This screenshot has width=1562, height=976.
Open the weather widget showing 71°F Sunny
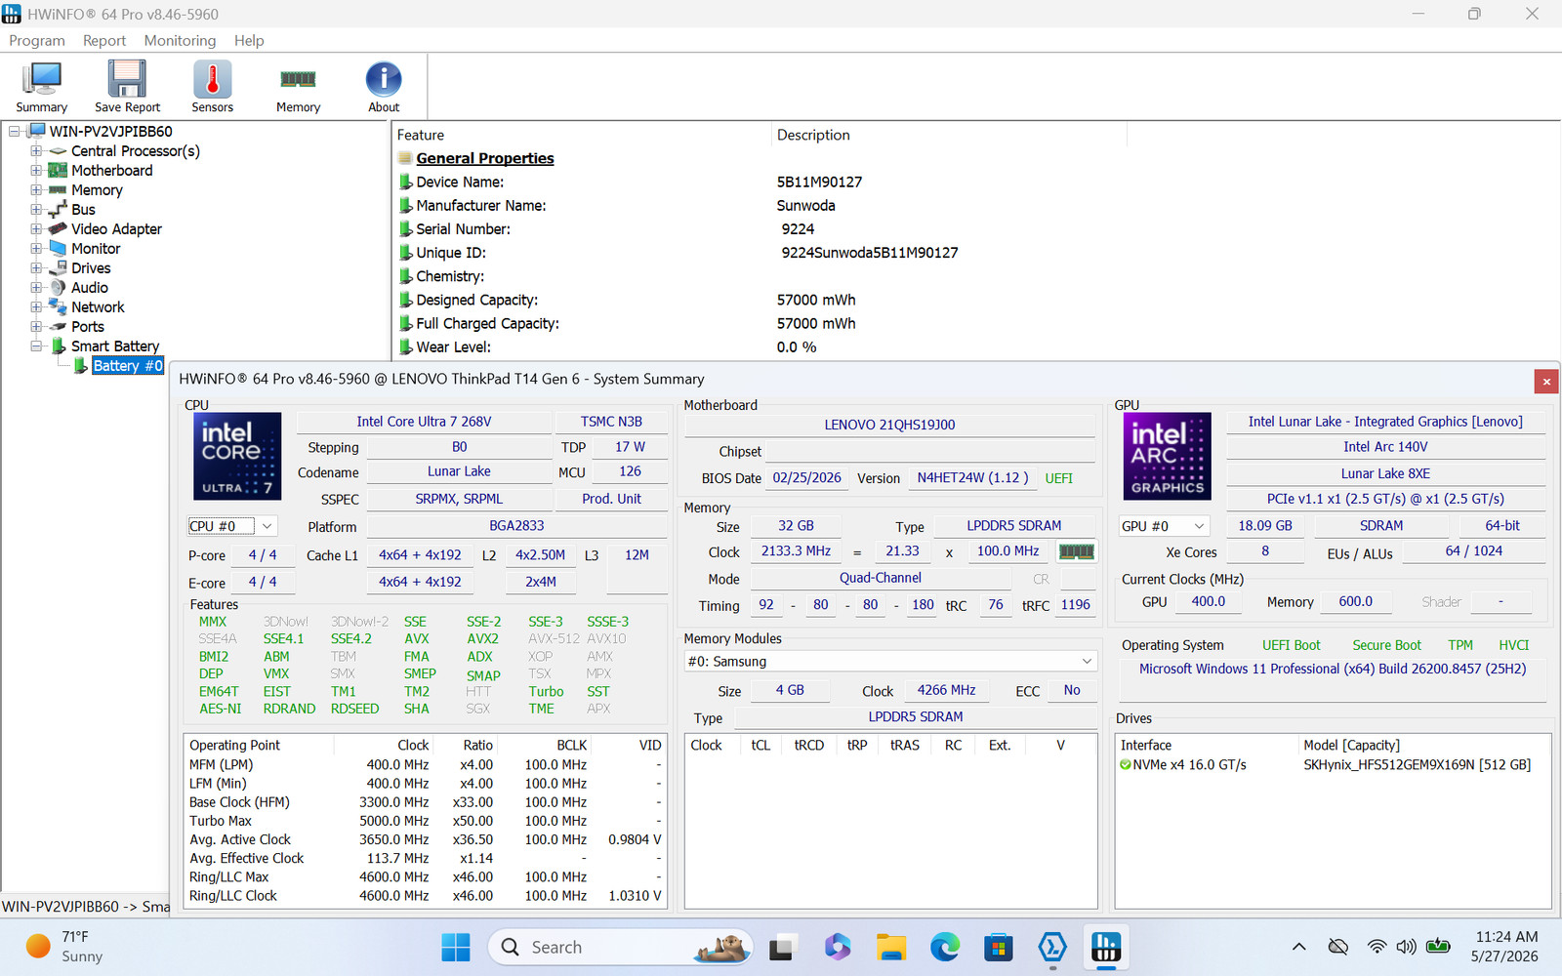64,947
